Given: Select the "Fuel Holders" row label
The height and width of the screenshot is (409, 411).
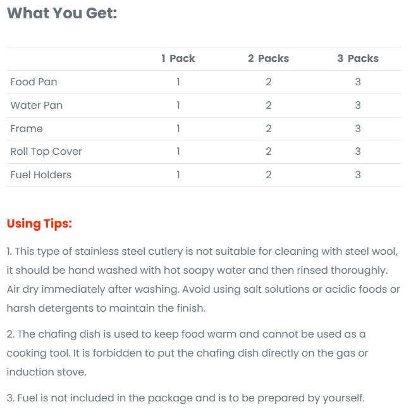Looking at the screenshot, I should 40,174.
